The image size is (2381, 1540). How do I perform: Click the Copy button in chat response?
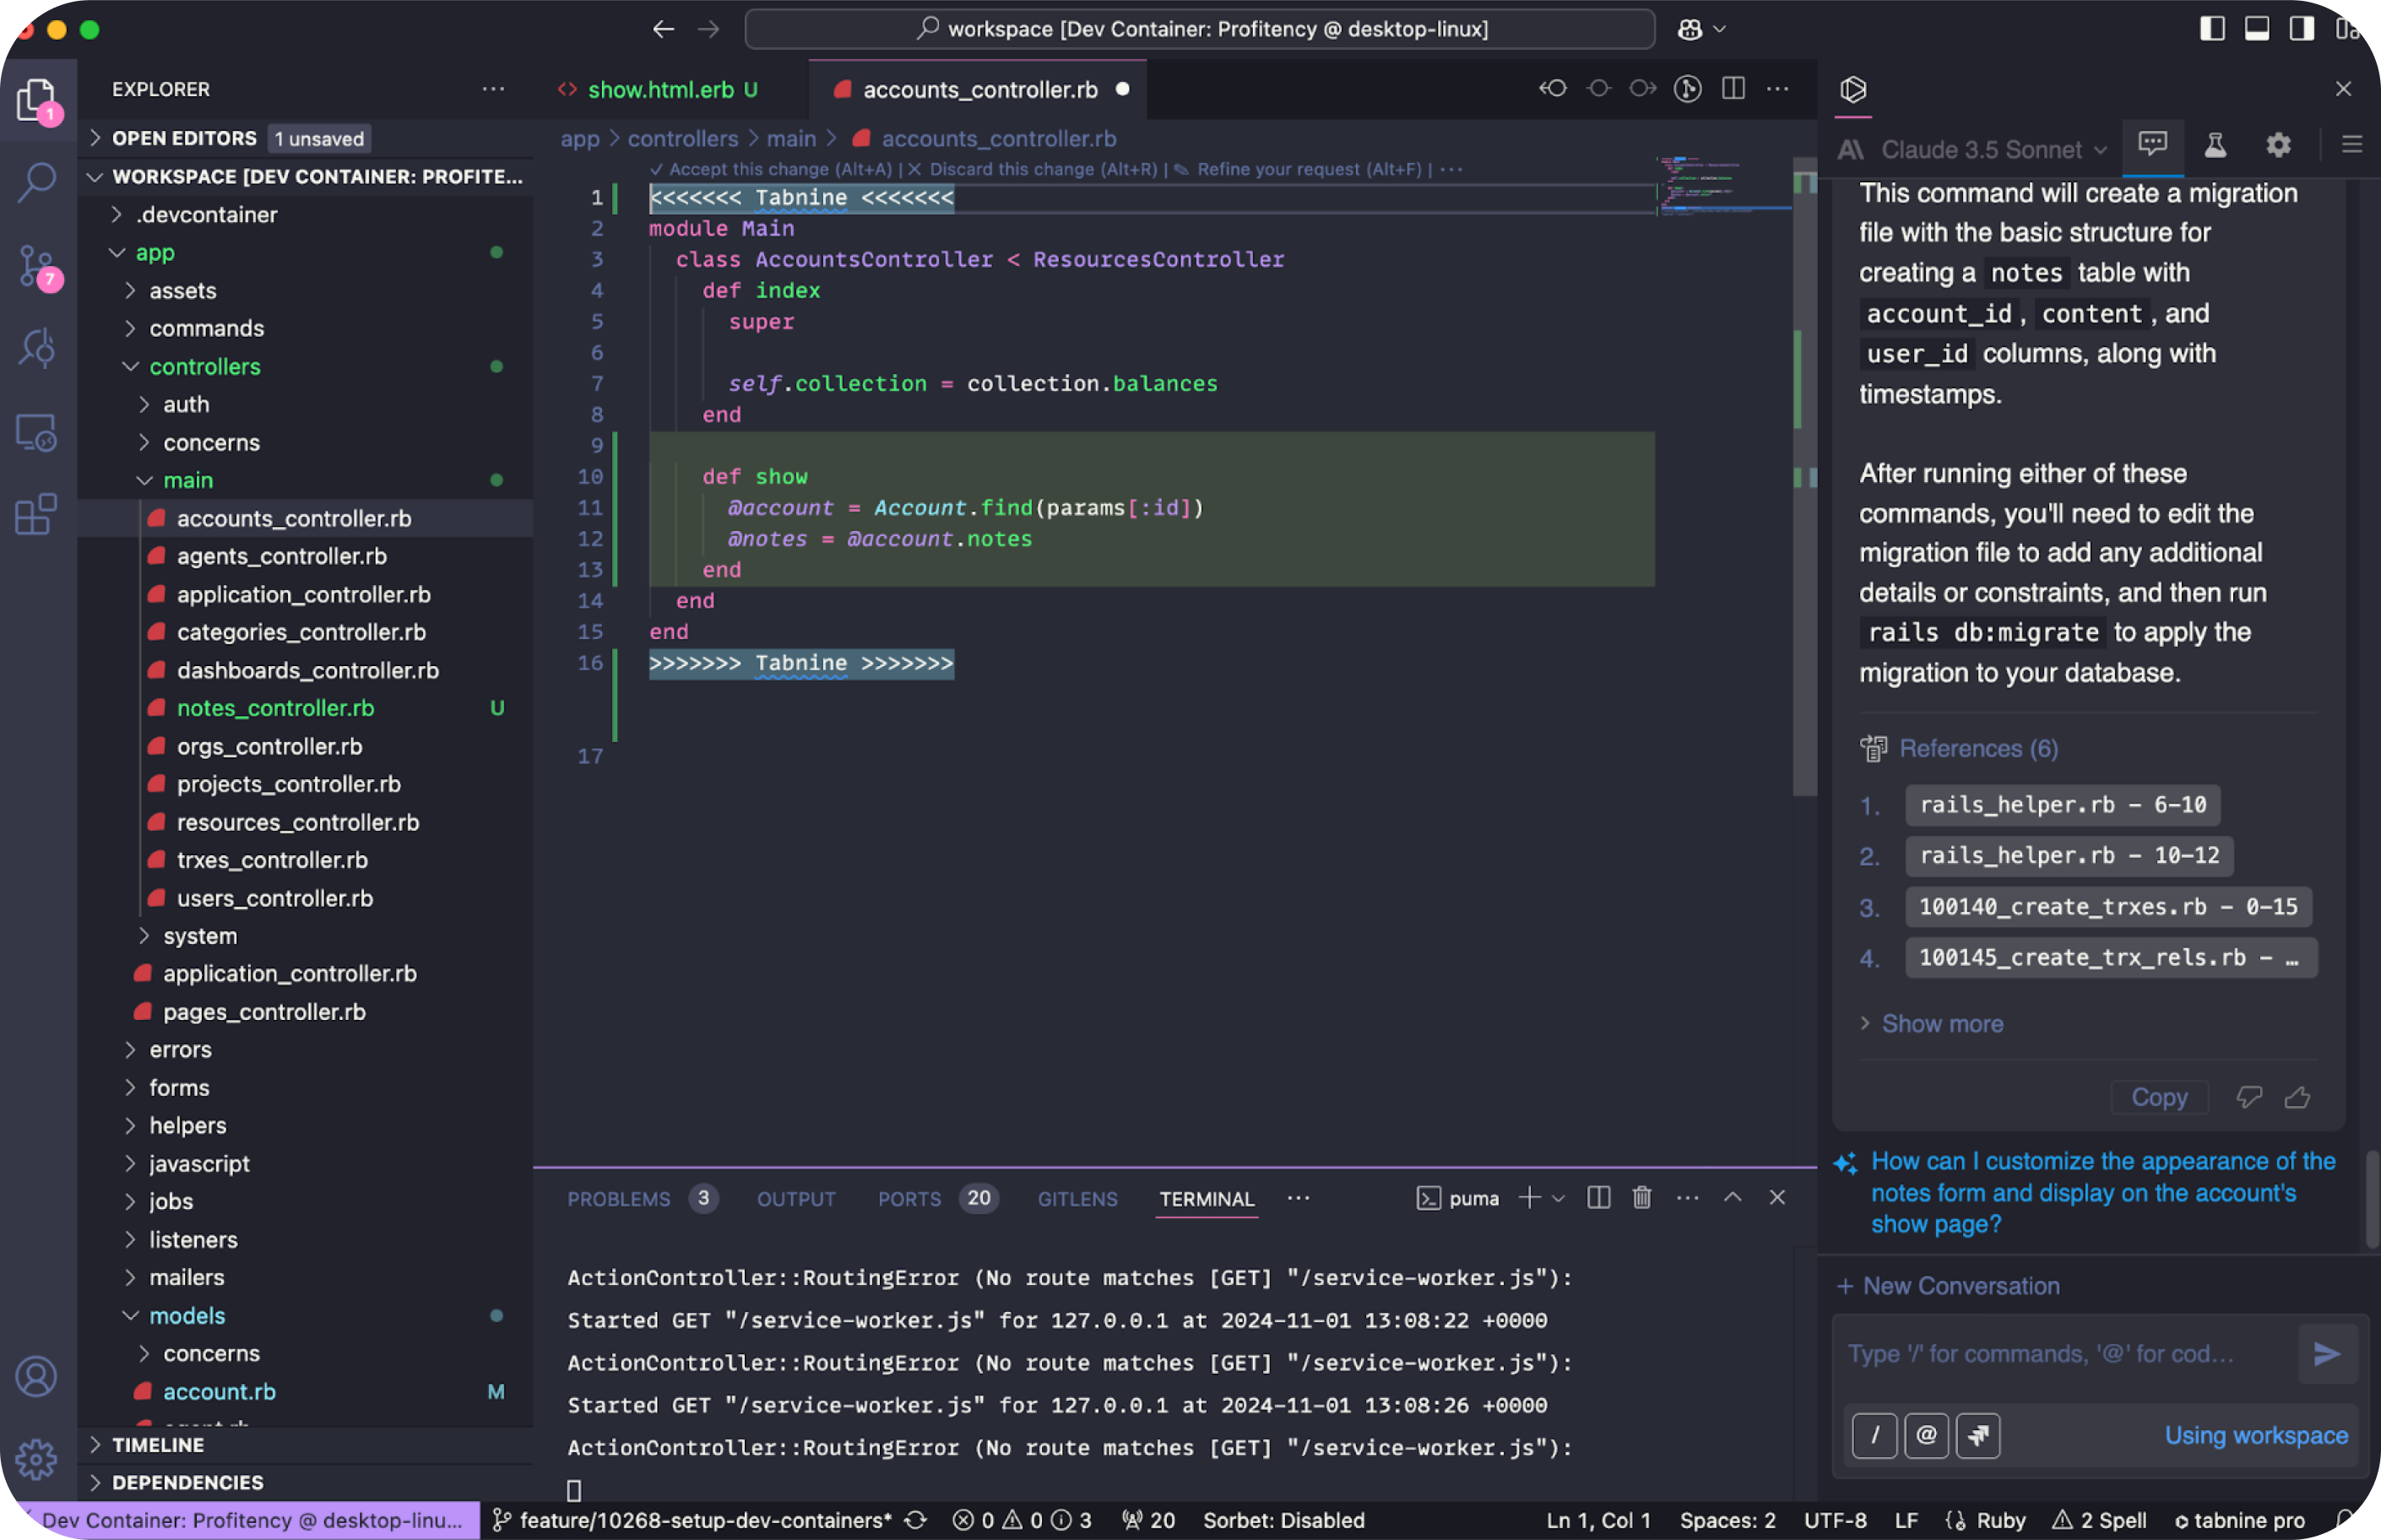2158,1098
